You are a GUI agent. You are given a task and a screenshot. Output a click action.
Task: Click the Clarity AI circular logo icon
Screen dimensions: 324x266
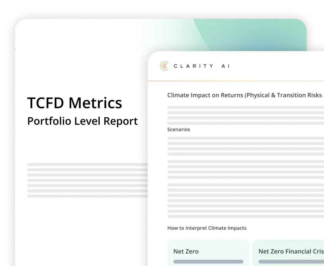pos(165,66)
